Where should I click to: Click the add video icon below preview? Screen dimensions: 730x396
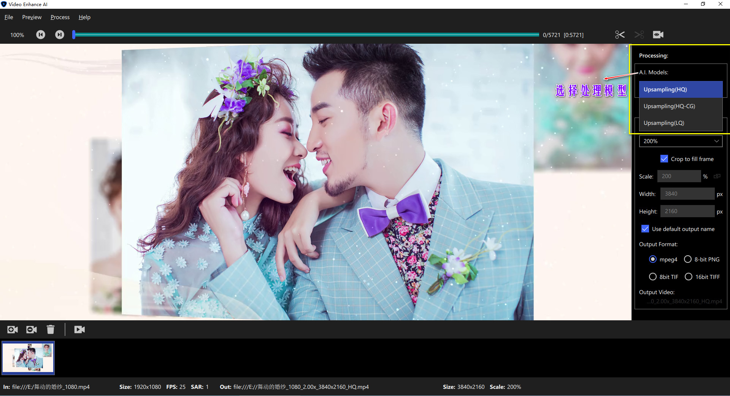(13, 329)
